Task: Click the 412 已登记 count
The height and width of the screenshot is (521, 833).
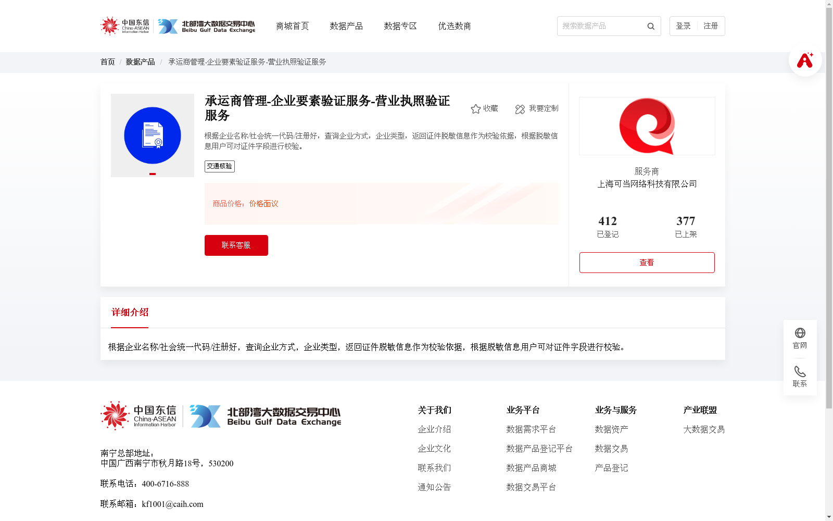Action: 608,227
